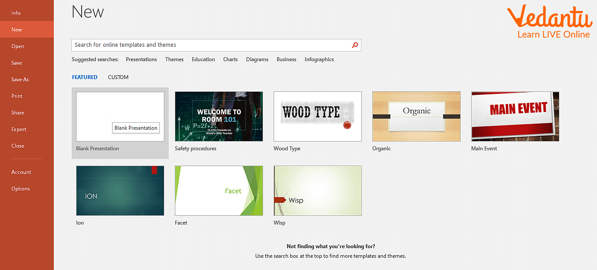
Task: Focus the online templates search box
Action: pos(210,45)
